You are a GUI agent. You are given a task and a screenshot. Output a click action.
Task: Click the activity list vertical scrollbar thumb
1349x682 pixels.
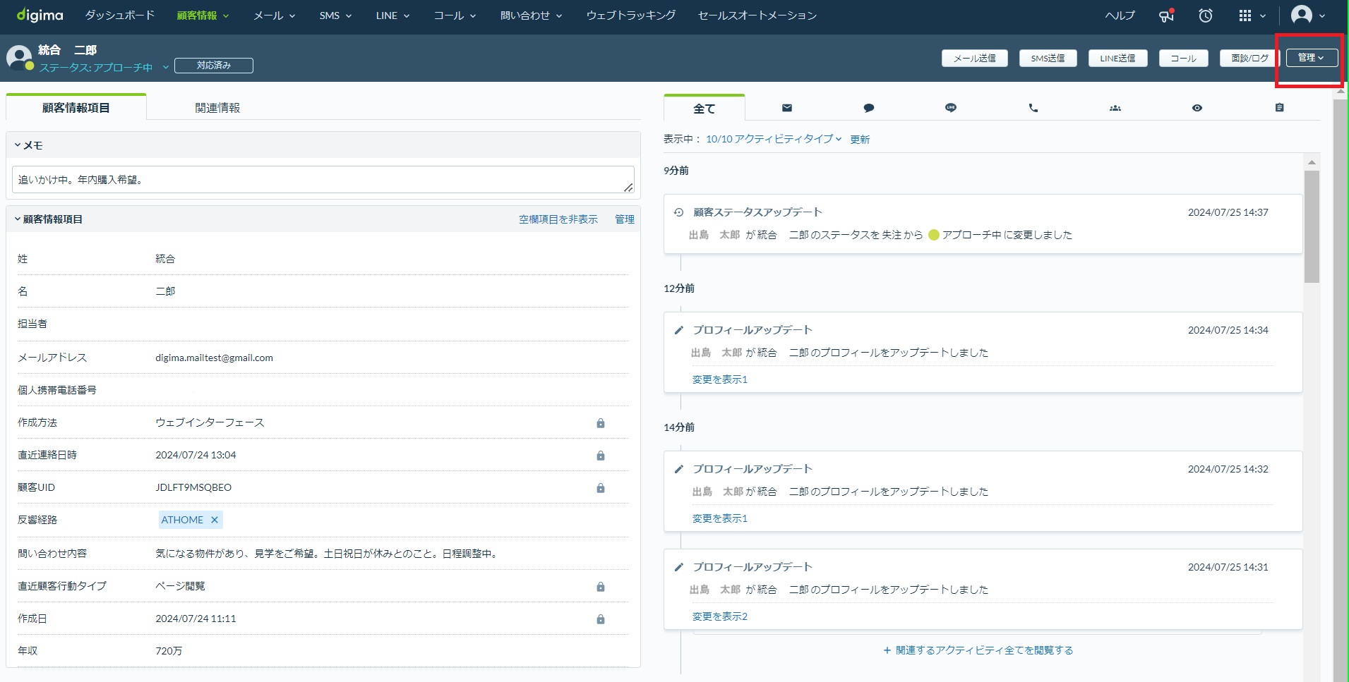1312,226
